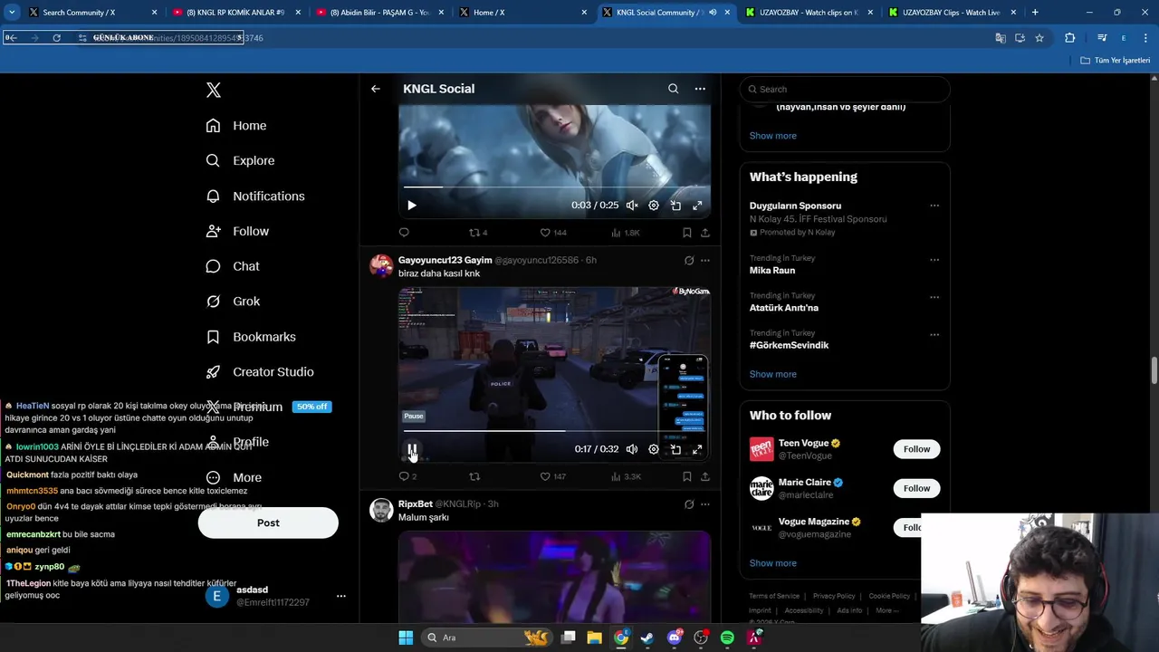Viewport: 1159px width, 652px height.
Task: Open options for Mika Raun trend
Action: click(x=934, y=259)
